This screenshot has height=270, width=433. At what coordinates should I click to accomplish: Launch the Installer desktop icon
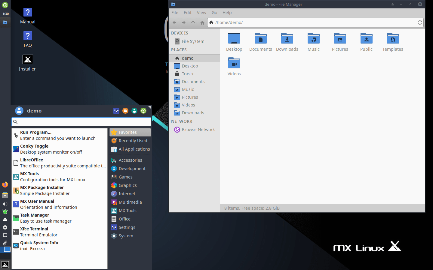(x=27, y=63)
